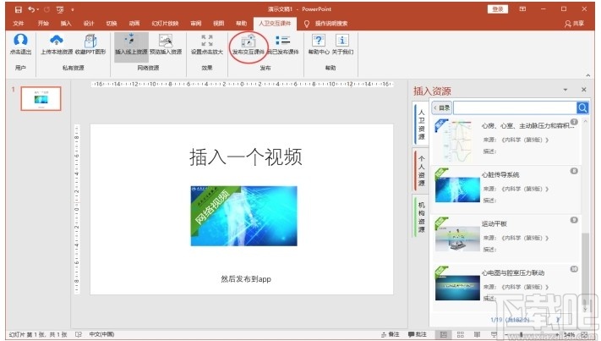Select the 人卫资源 side tab

(x=421, y=124)
